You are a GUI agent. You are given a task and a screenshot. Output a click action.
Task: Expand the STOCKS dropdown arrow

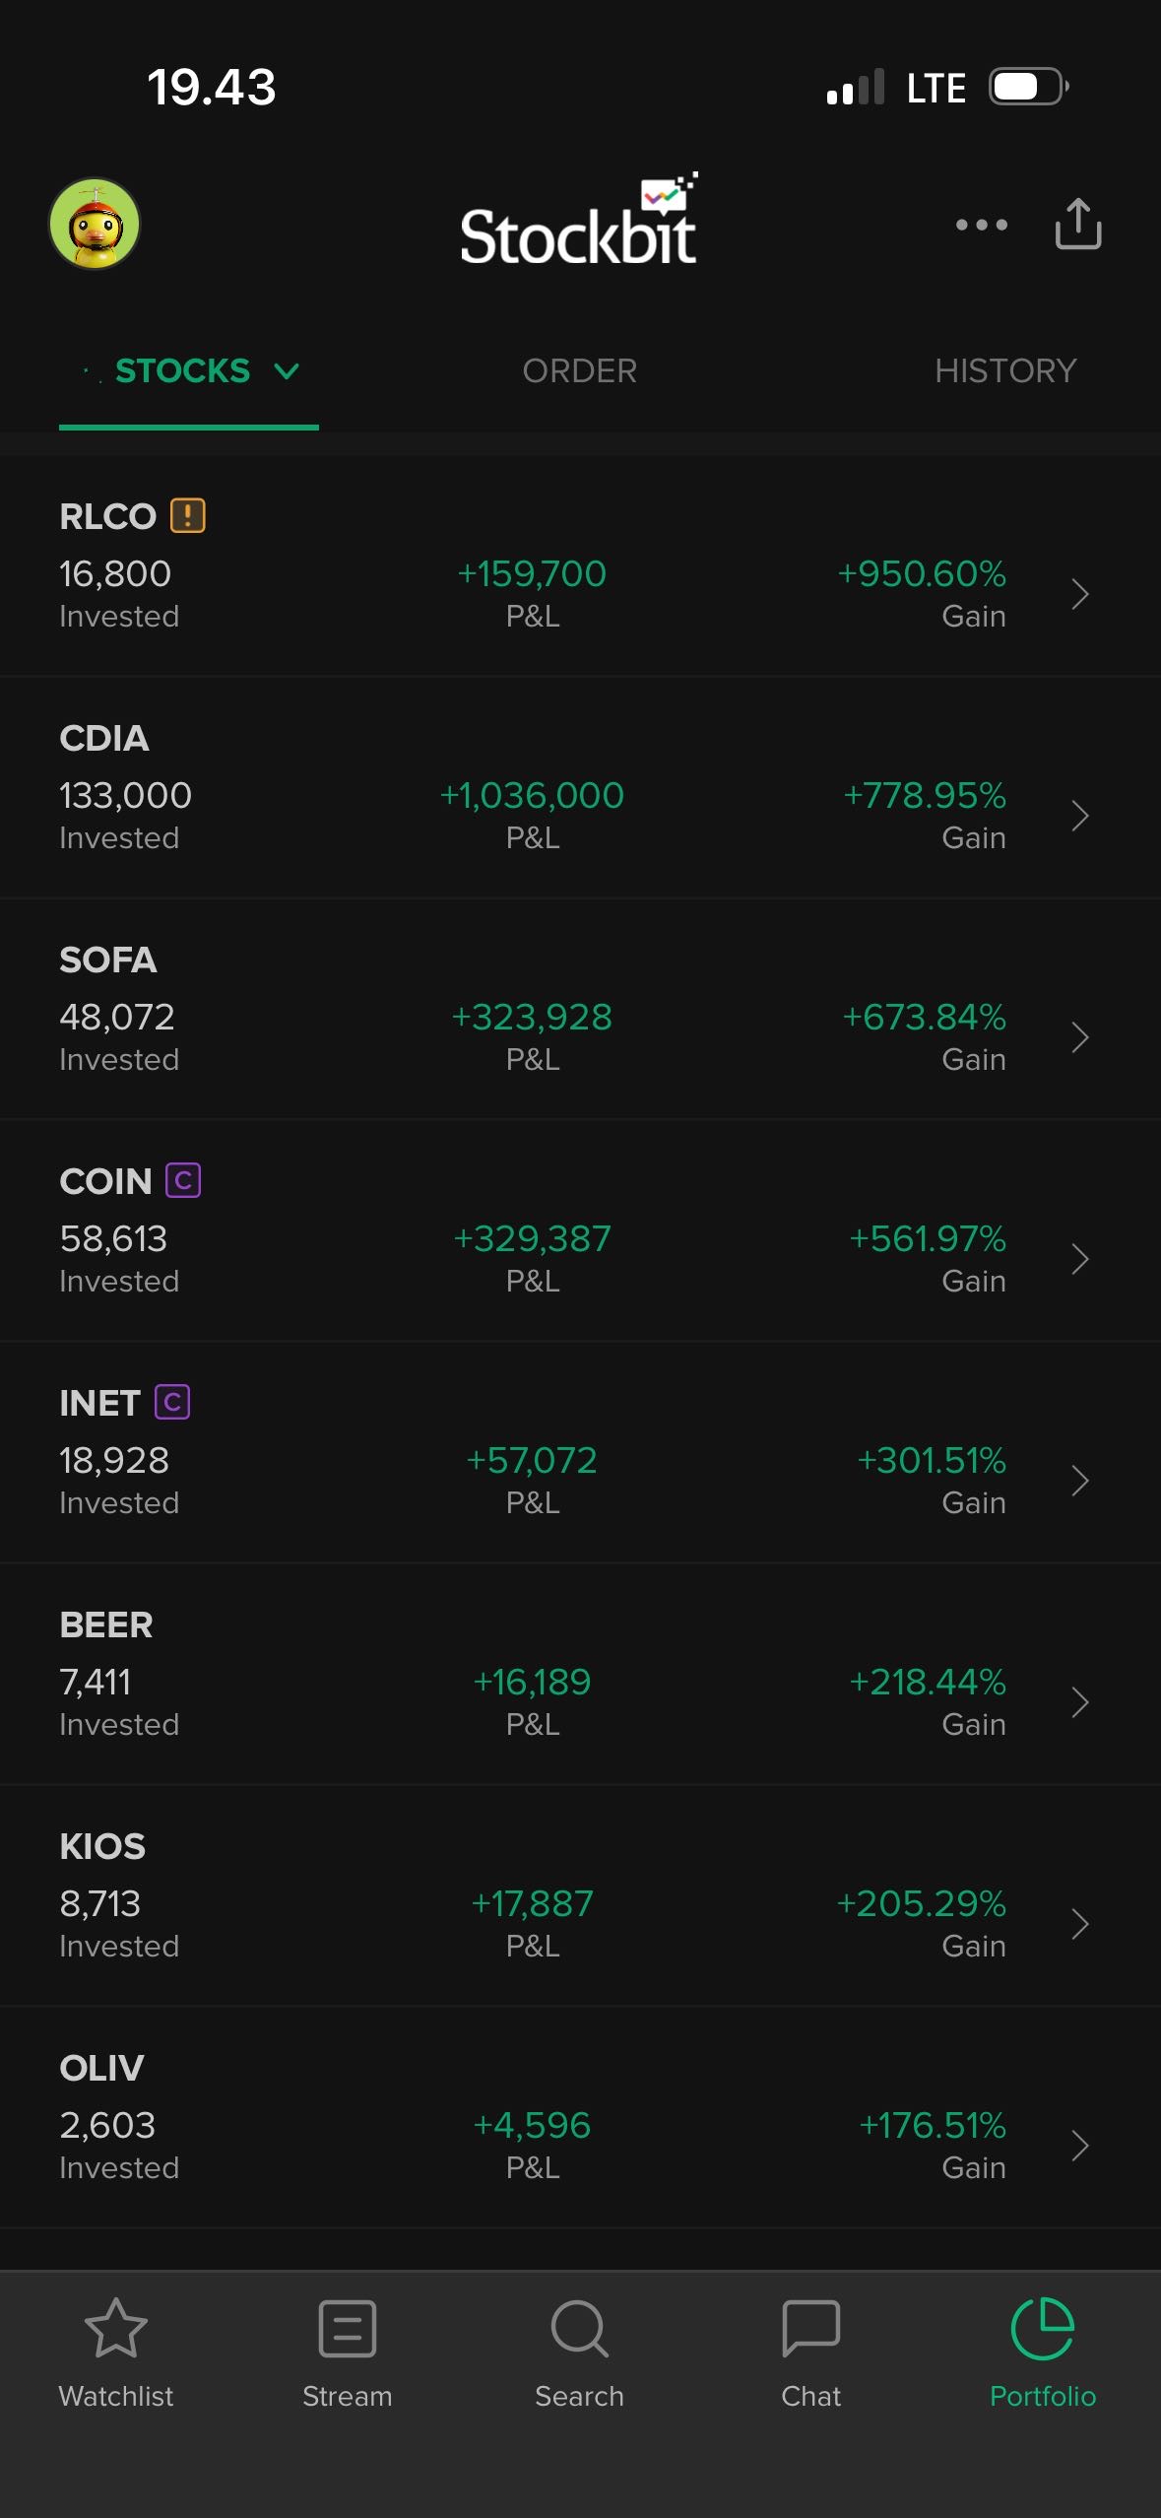pos(287,371)
